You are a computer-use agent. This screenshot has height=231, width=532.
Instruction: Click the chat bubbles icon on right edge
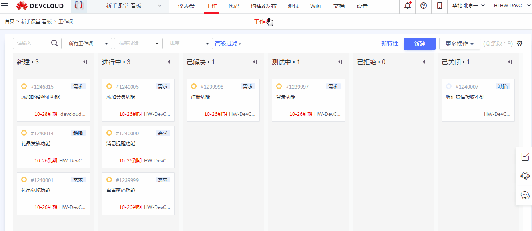(x=525, y=195)
